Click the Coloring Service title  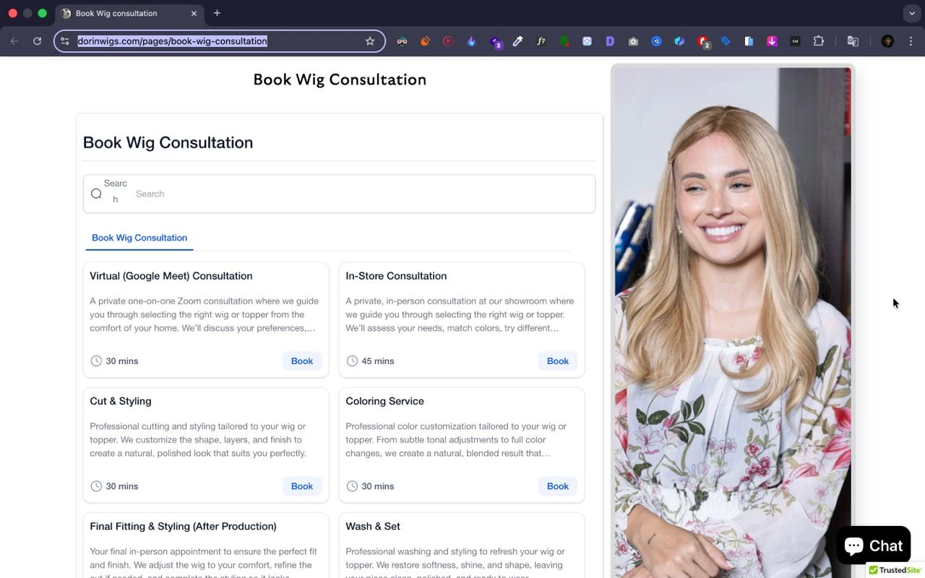[x=384, y=401]
